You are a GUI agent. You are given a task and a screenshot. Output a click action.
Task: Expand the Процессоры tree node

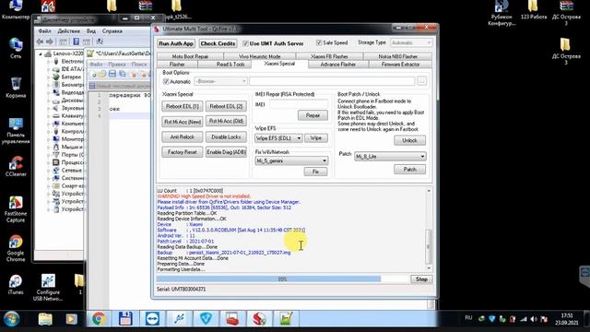[49, 162]
